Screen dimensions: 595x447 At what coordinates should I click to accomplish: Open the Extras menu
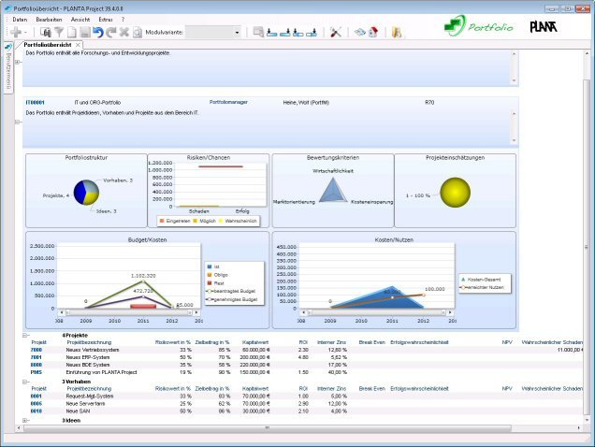pos(106,20)
